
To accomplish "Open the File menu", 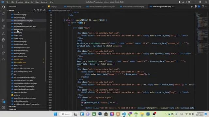I will [x=7, y=2].
